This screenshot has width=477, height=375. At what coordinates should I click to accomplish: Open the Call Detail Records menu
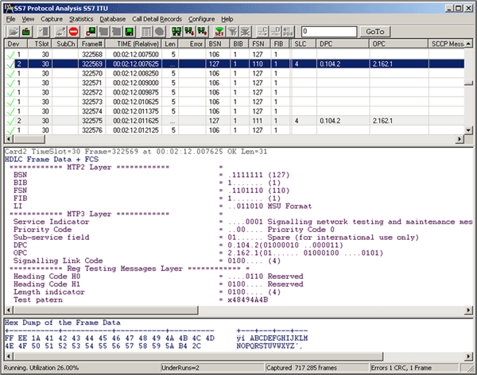pos(157,19)
